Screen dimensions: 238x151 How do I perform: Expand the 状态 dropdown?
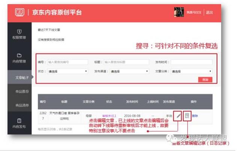point(68,71)
